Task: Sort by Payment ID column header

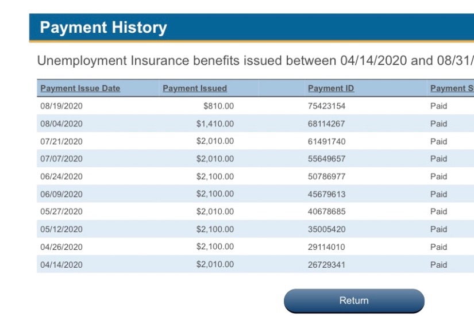Action: [331, 88]
